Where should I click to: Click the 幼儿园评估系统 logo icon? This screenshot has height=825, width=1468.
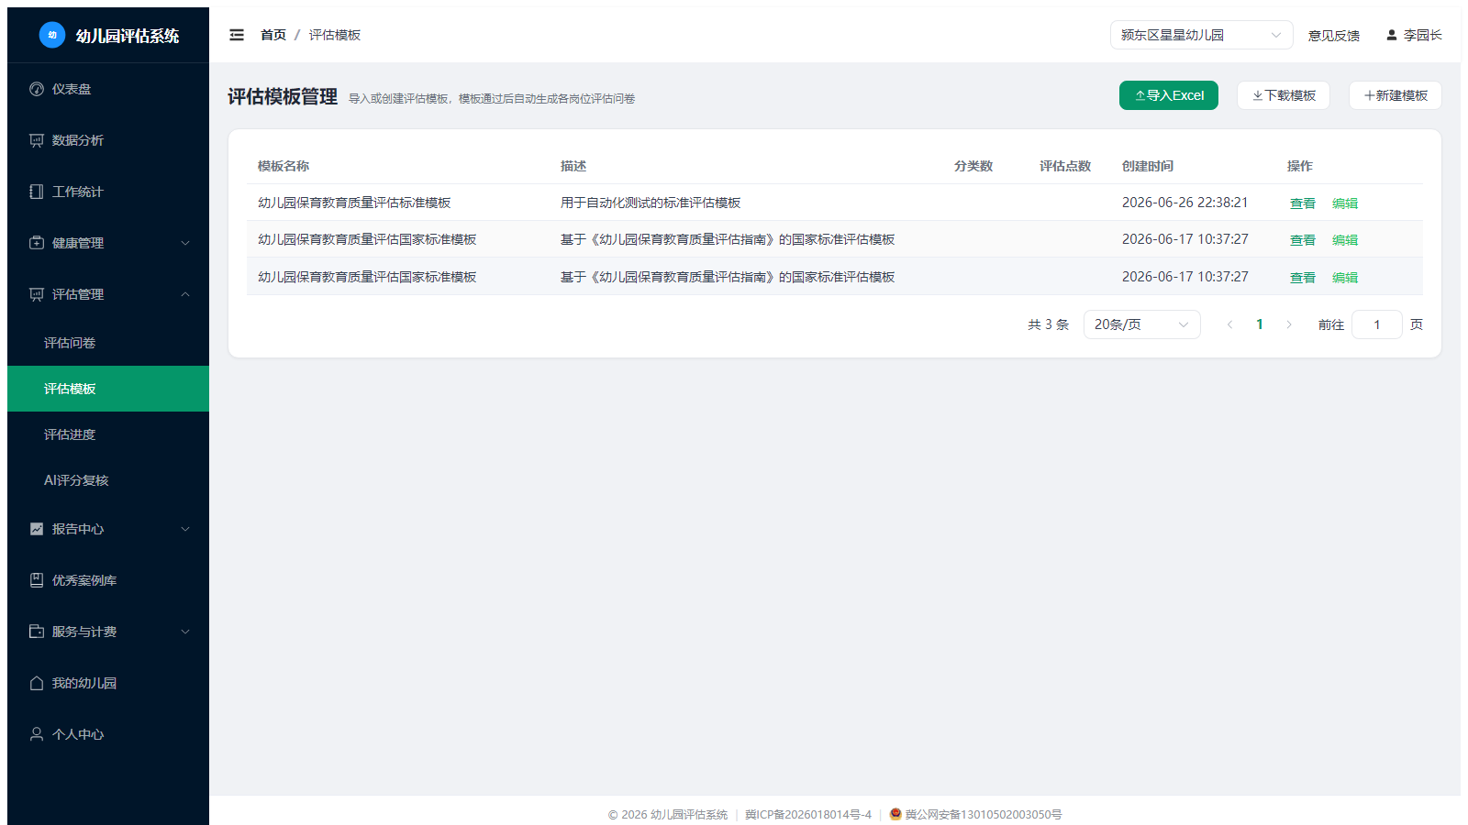(x=52, y=35)
